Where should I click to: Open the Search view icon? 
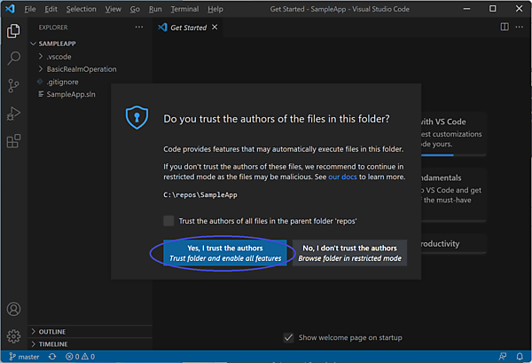click(x=13, y=59)
